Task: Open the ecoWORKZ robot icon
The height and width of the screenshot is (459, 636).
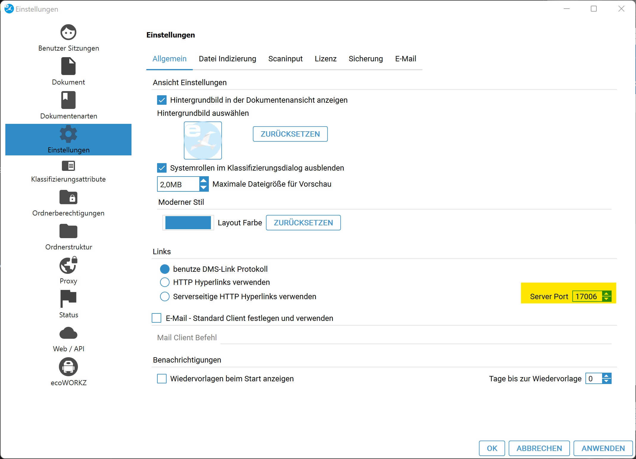Action: pos(68,367)
